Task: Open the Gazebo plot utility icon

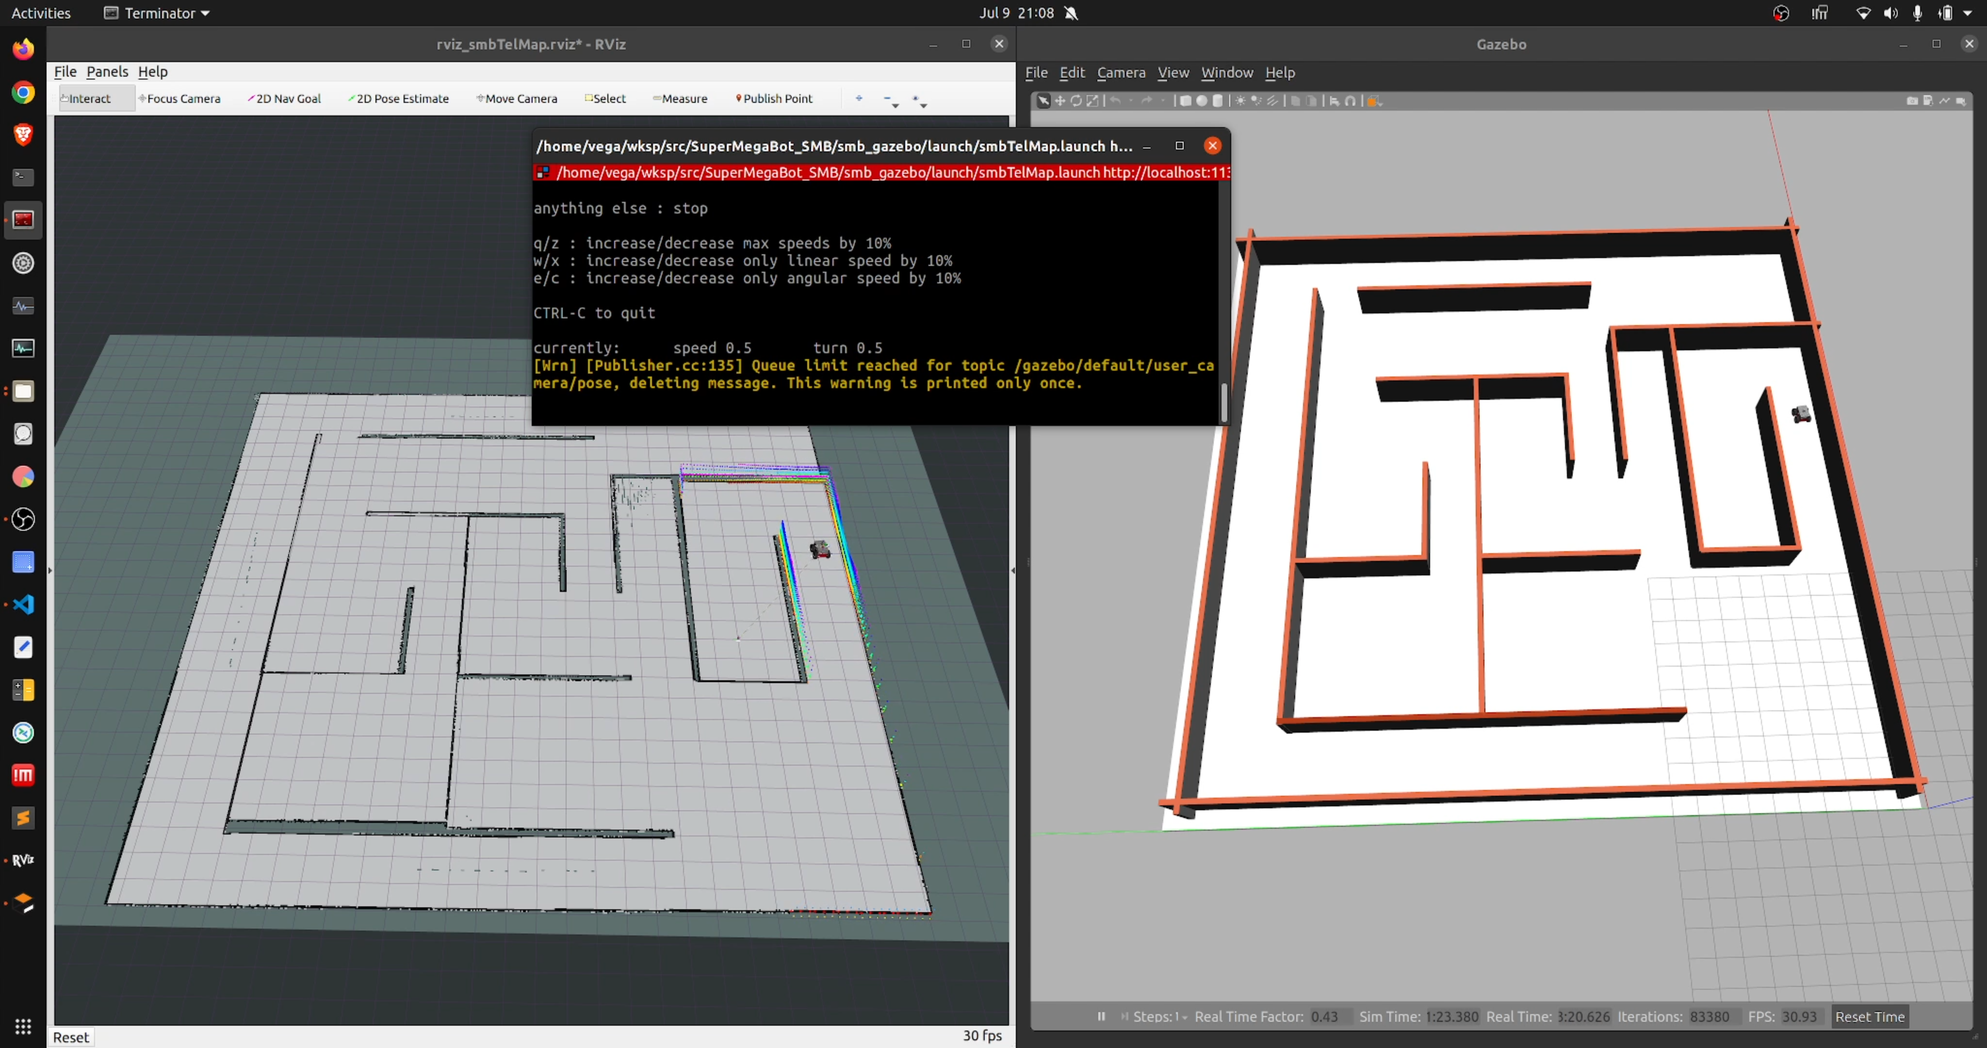Action: point(1944,101)
